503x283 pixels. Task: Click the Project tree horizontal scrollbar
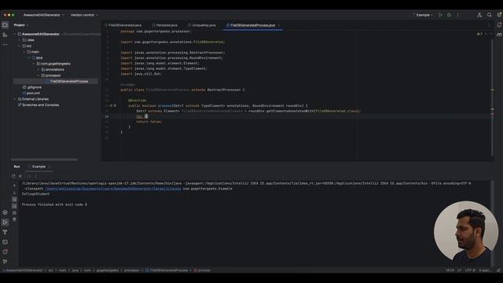[x=44, y=160]
